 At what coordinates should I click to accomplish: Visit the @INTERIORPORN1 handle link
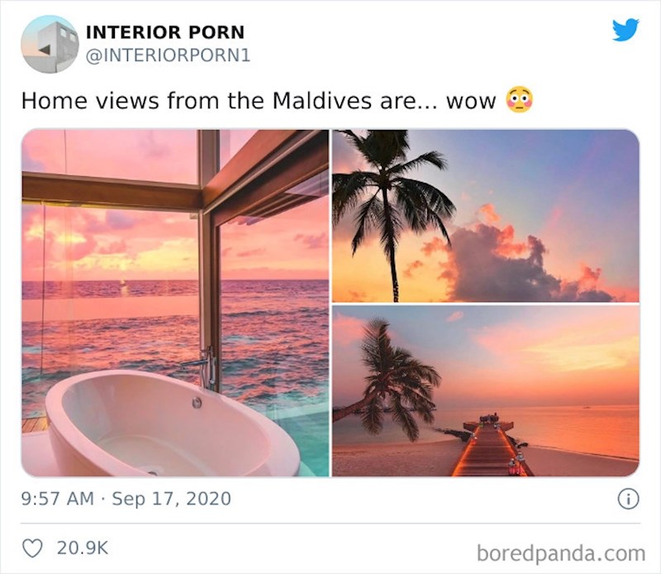(x=169, y=55)
